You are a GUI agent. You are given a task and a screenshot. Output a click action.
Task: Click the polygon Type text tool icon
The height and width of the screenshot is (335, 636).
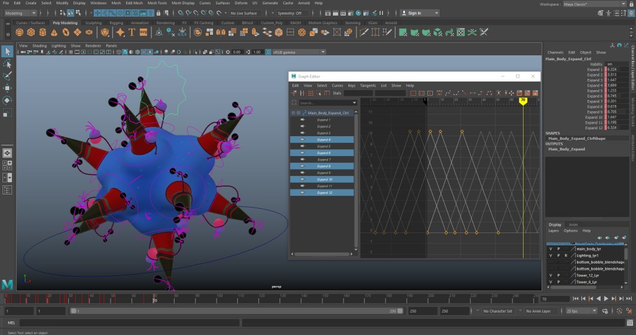coord(131,32)
